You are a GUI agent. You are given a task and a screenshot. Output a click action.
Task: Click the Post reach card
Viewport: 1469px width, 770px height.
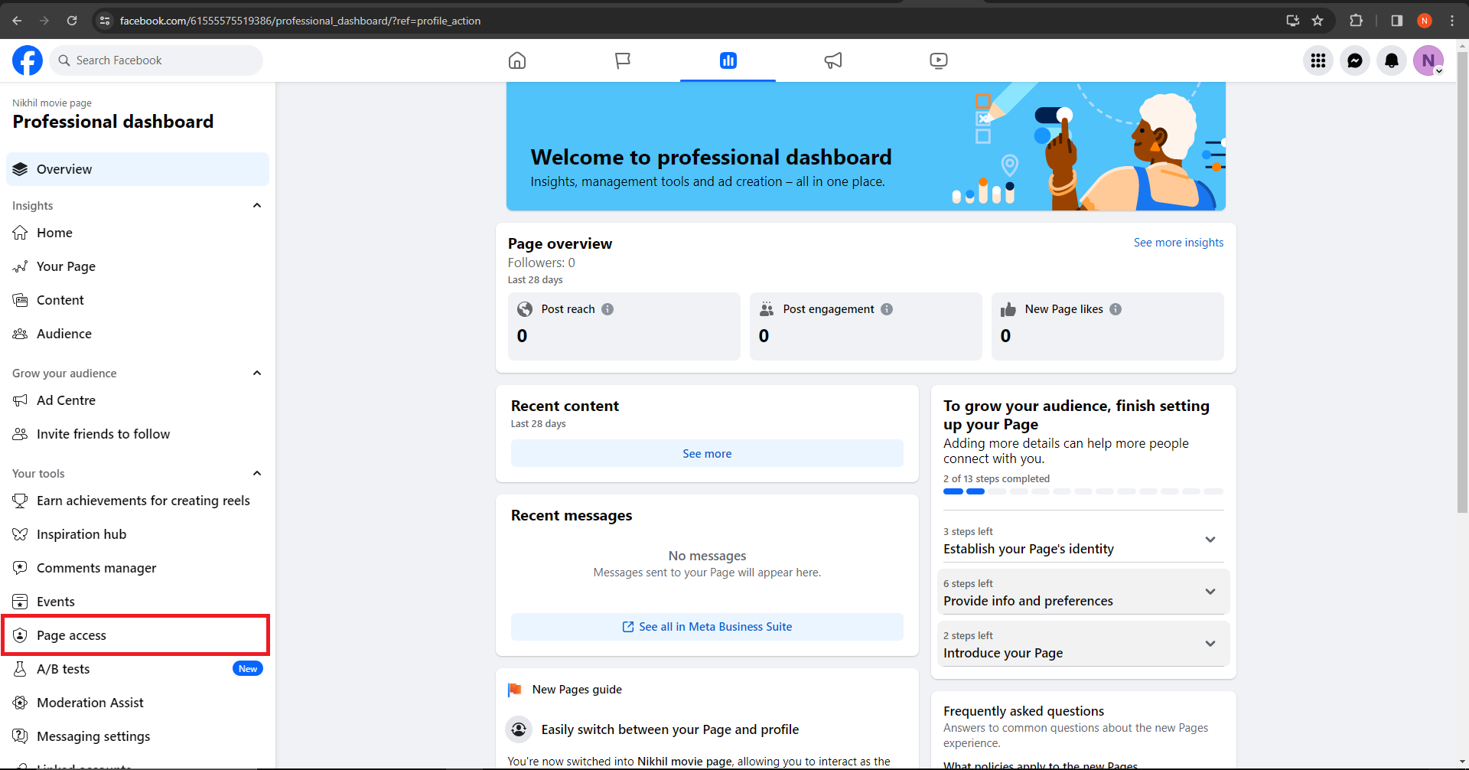[624, 326]
